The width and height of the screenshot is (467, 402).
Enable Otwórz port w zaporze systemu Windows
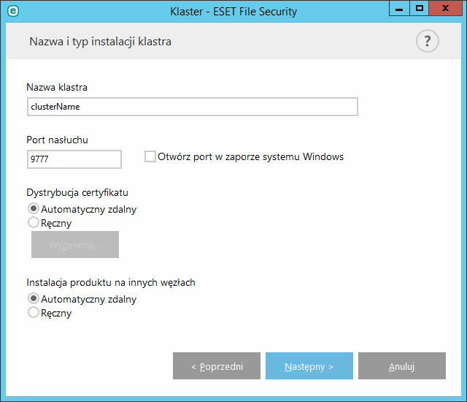(x=150, y=156)
